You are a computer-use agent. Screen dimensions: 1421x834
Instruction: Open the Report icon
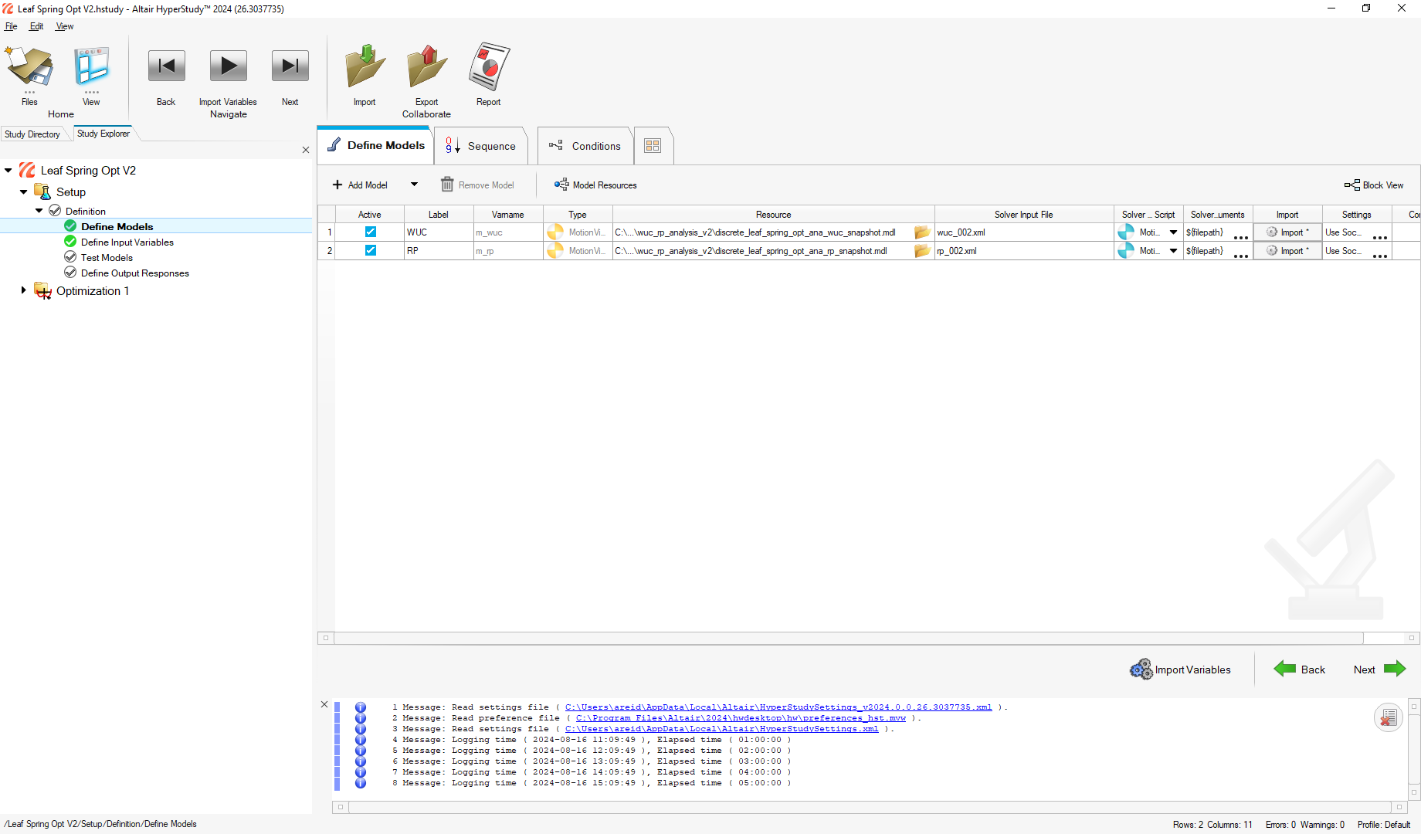pos(489,66)
